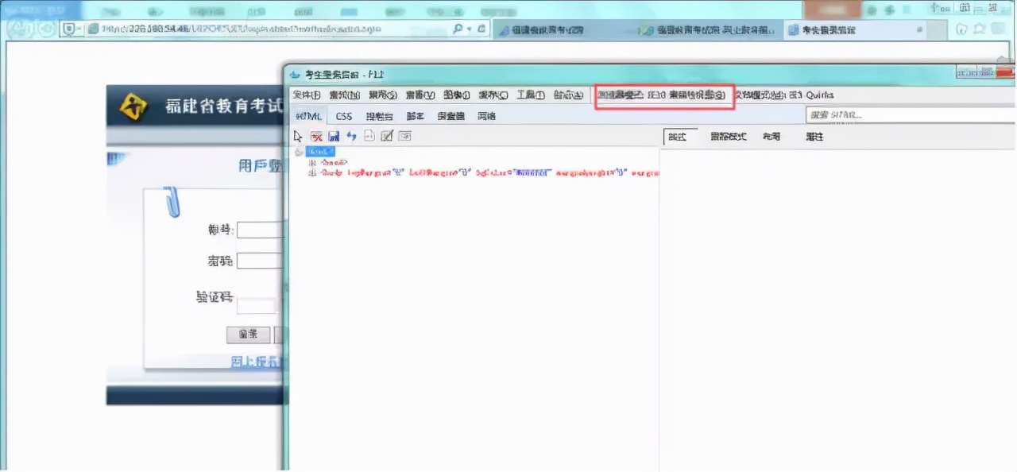
Task: Toggle the edit mode icon
Action: click(387, 136)
